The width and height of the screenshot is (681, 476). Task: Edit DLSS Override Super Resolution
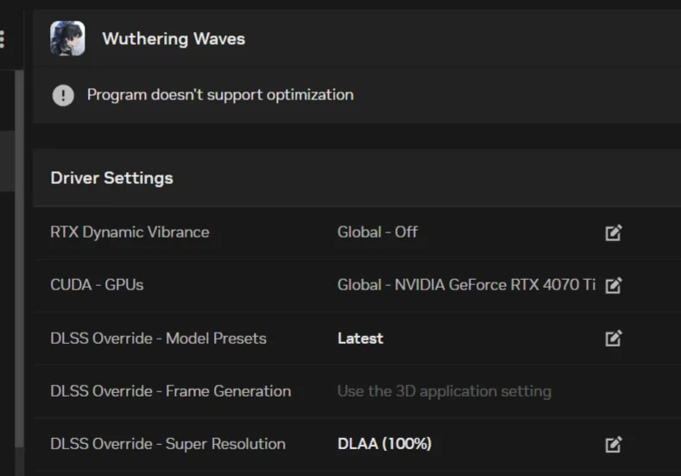[x=614, y=444]
